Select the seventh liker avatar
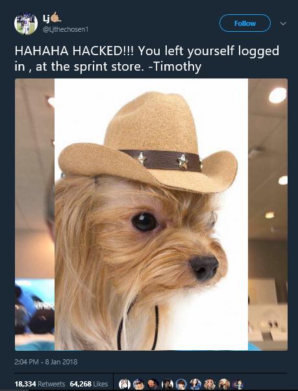 tap(210, 384)
